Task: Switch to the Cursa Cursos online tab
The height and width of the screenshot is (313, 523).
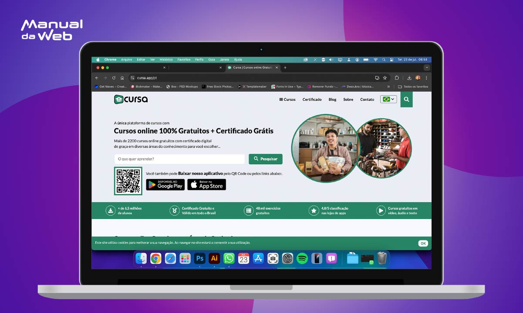Action: 252,67
